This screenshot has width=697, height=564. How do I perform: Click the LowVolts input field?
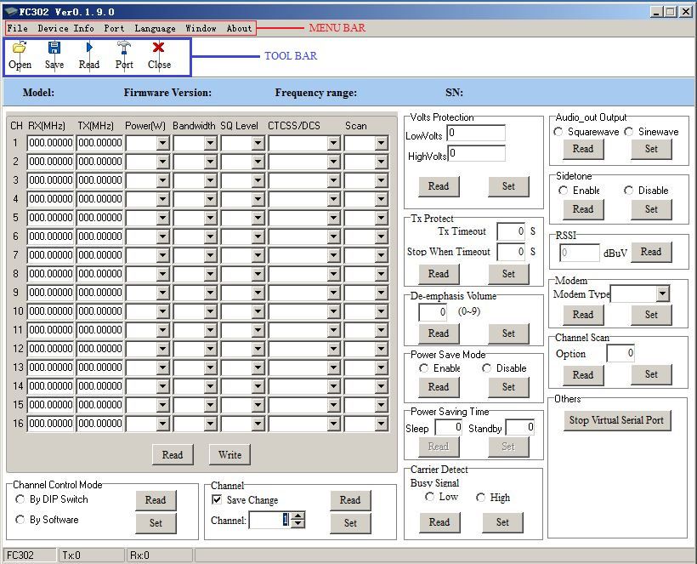(x=476, y=133)
